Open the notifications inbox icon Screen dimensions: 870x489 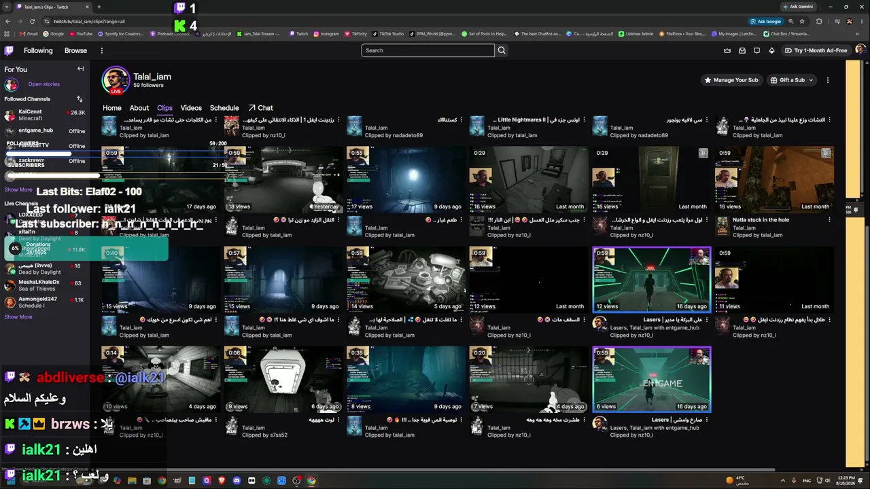(742, 50)
